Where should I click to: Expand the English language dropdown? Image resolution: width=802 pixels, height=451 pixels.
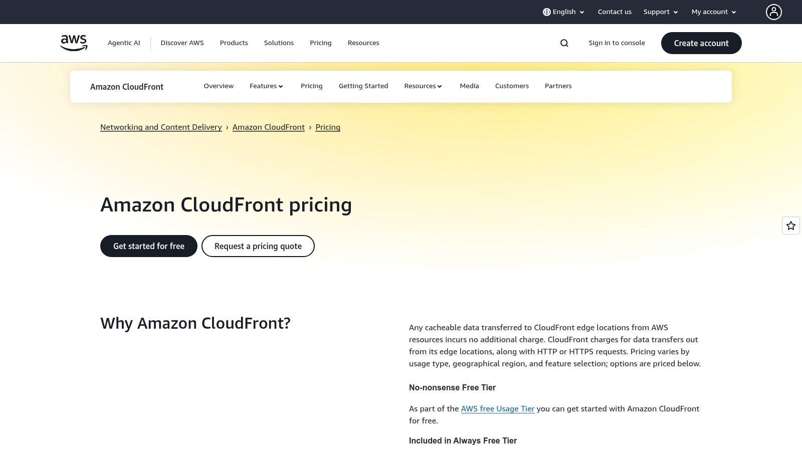coord(564,12)
